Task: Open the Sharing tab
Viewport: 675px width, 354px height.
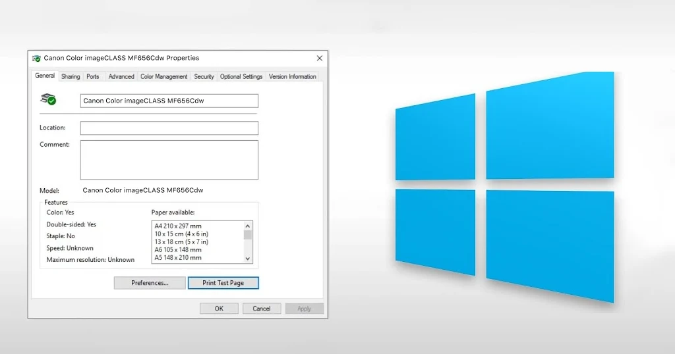Action: 71,76
